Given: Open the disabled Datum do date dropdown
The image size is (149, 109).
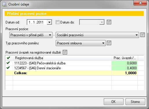Looking at the screenshot, I should click(x=102, y=22).
